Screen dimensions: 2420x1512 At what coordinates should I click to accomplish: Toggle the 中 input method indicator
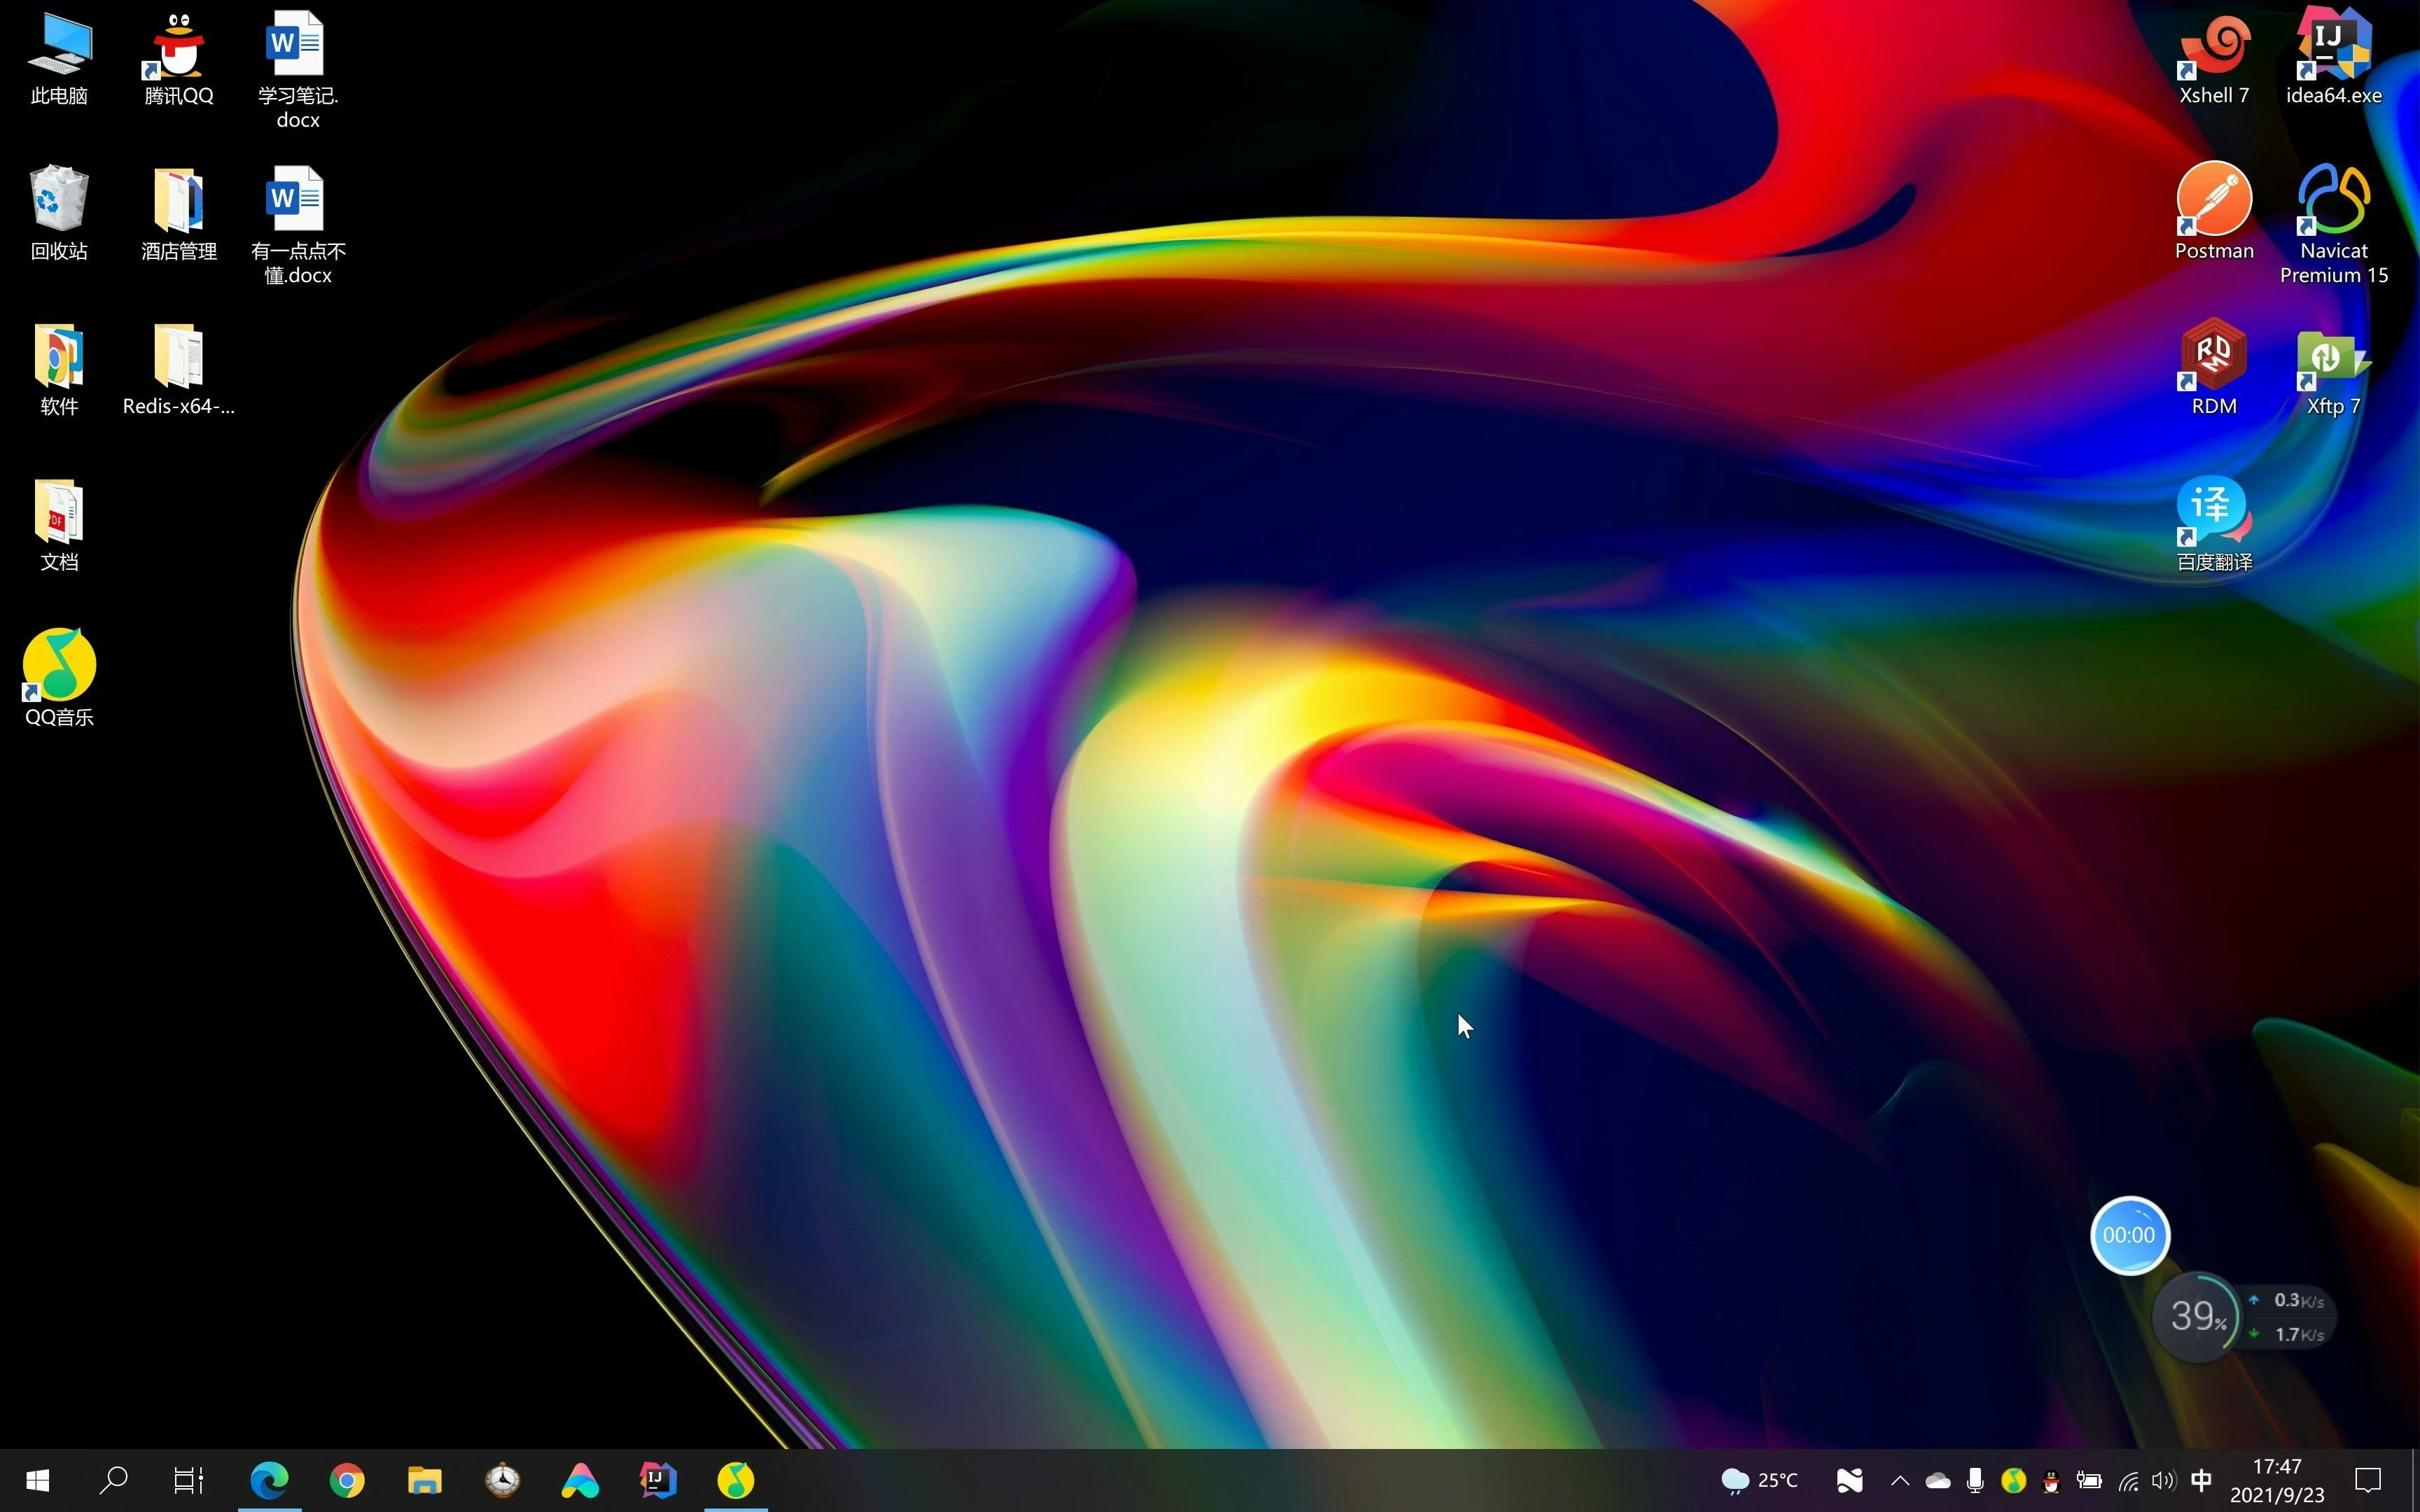2201,1480
